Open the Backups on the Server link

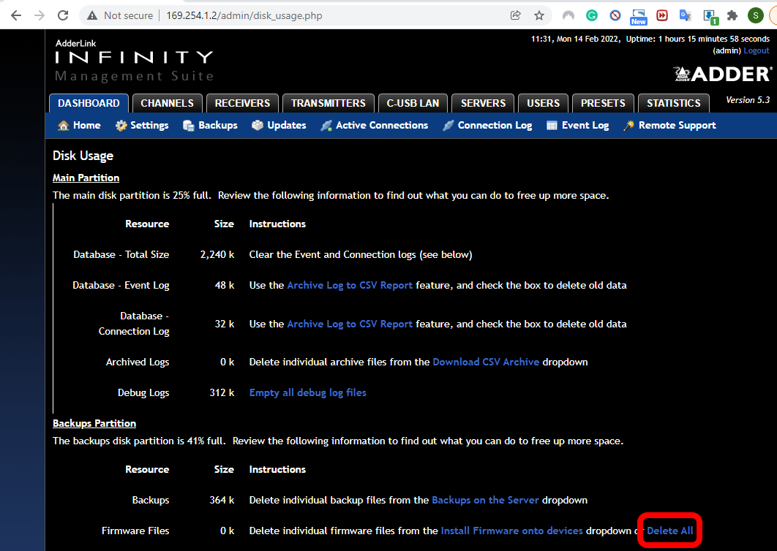pos(485,500)
